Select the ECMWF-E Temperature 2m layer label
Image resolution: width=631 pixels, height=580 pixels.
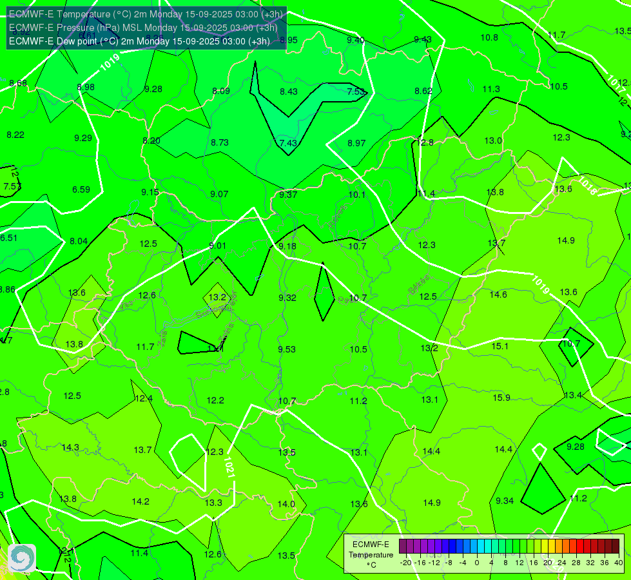click(x=146, y=14)
